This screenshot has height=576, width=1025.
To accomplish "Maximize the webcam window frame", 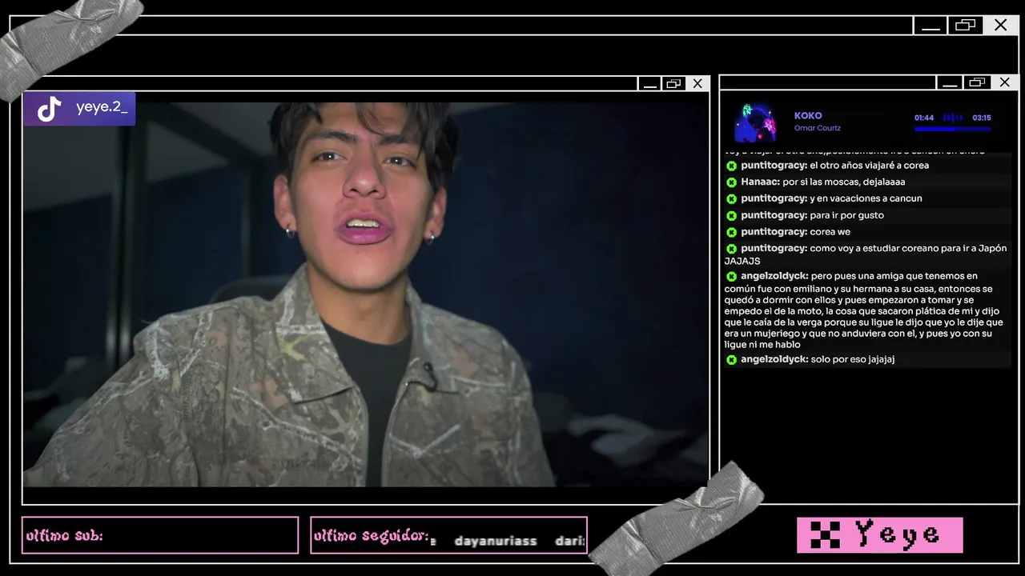I will (x=673, y=83).
